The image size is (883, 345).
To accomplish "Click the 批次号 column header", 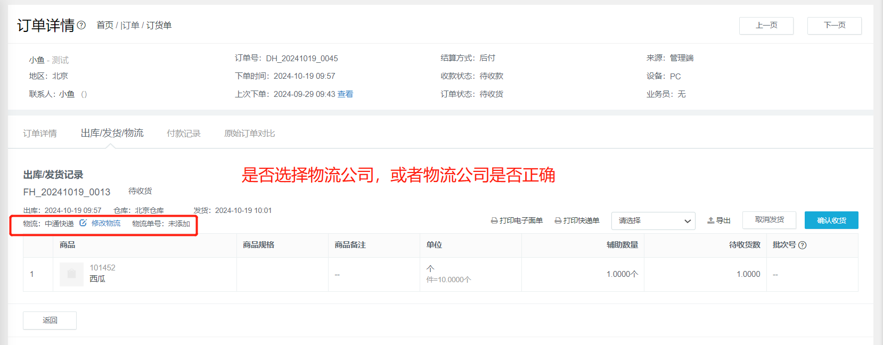I will (784, 245).
